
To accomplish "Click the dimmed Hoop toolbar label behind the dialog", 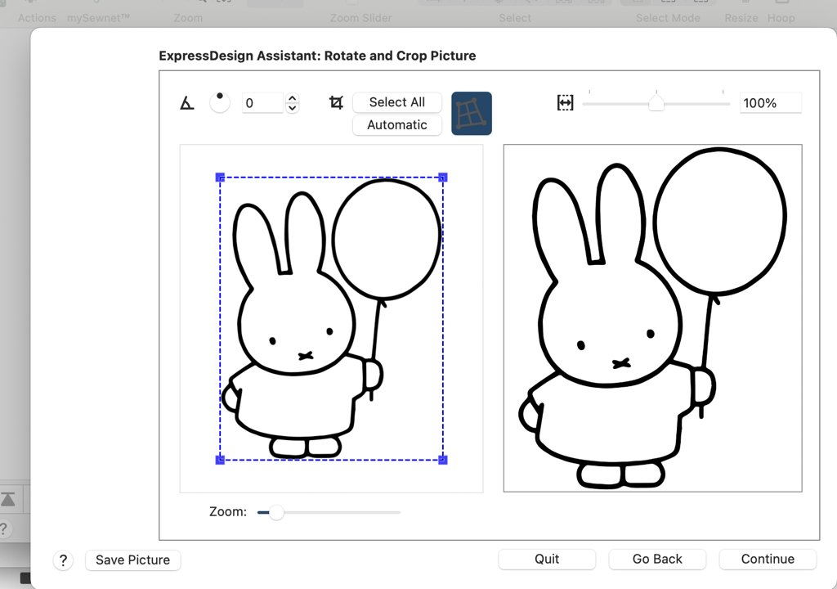I will [781, 18].
